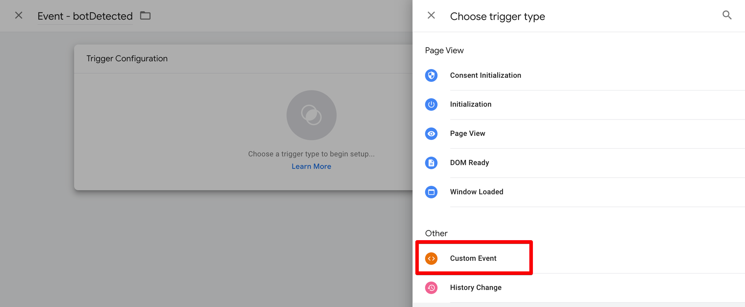
Task: Choose DOM Ready trigger type
Action: [x=579, y=163]
